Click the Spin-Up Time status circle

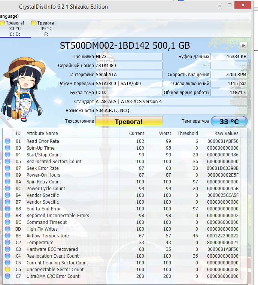pyautogui.click(x=7, y=148)
